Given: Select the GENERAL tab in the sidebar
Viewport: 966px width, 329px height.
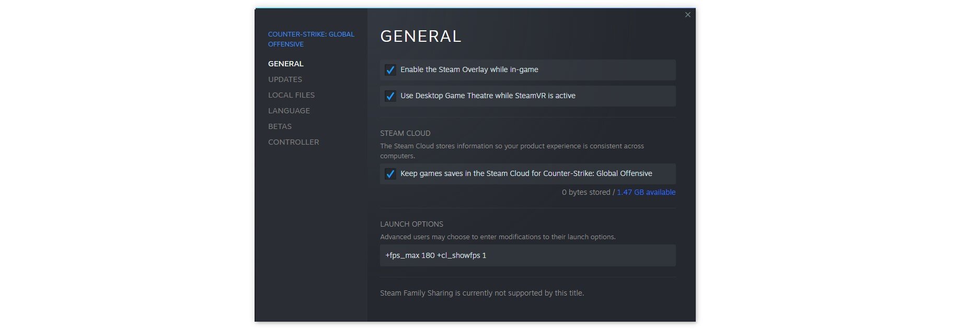Looking at the screenshot, I should pos(285,64).
